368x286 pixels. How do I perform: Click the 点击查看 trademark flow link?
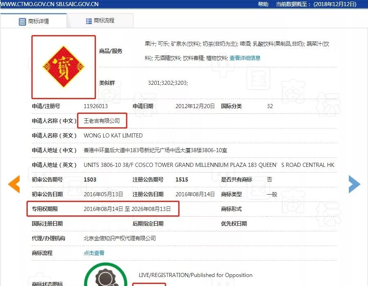point(94,253)
